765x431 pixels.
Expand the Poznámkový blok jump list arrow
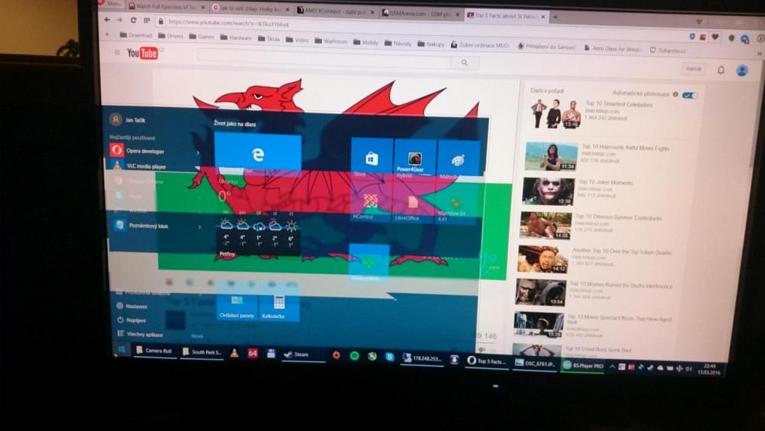pos(199,227)
